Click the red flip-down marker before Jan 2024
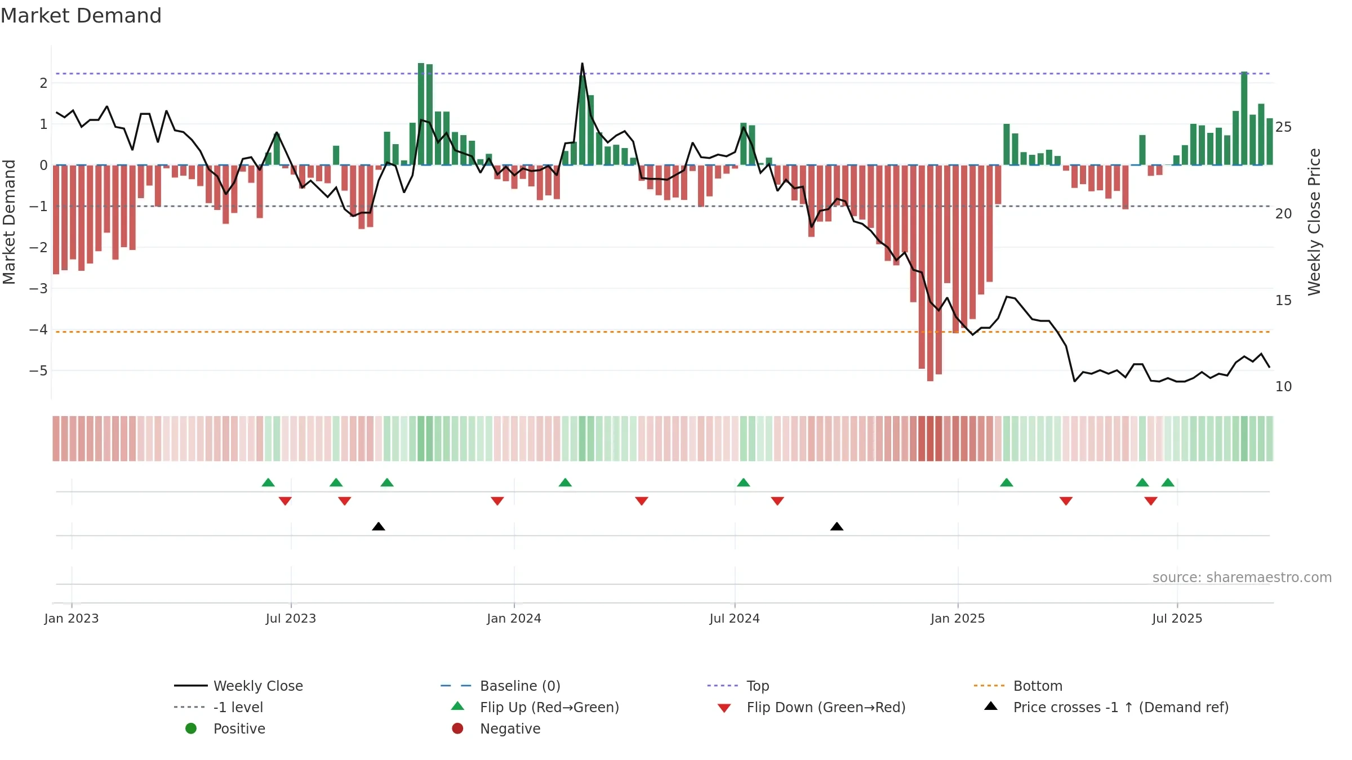 click(497, 501)
